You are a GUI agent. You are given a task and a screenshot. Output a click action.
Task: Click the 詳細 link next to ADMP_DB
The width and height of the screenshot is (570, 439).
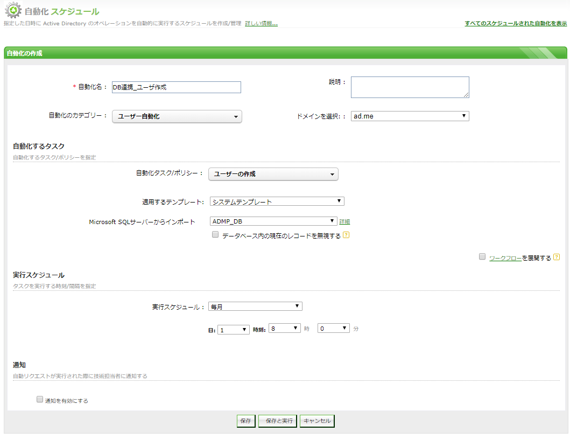point(344,221)
